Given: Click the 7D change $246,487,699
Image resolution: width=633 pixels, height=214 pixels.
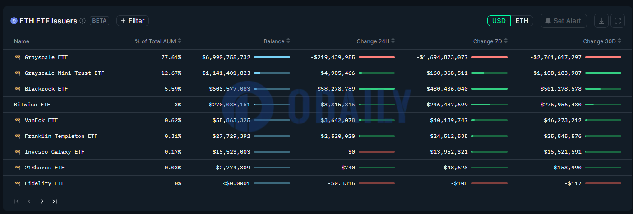Looking at the screenshot, I should pyautogui.click(x=448, y=105).
